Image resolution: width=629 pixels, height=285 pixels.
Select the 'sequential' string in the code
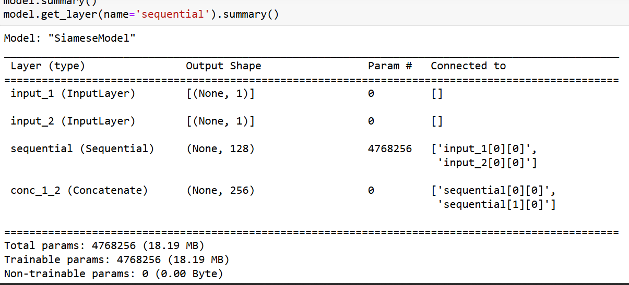[x=172, y=14]
